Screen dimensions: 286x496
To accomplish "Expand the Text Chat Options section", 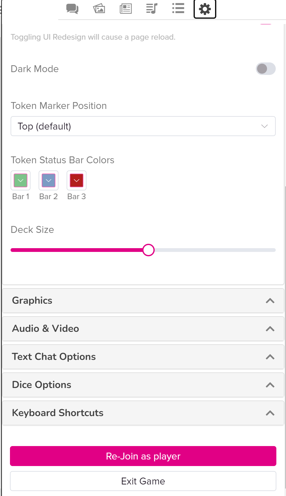I will click(x=143, y=357).
